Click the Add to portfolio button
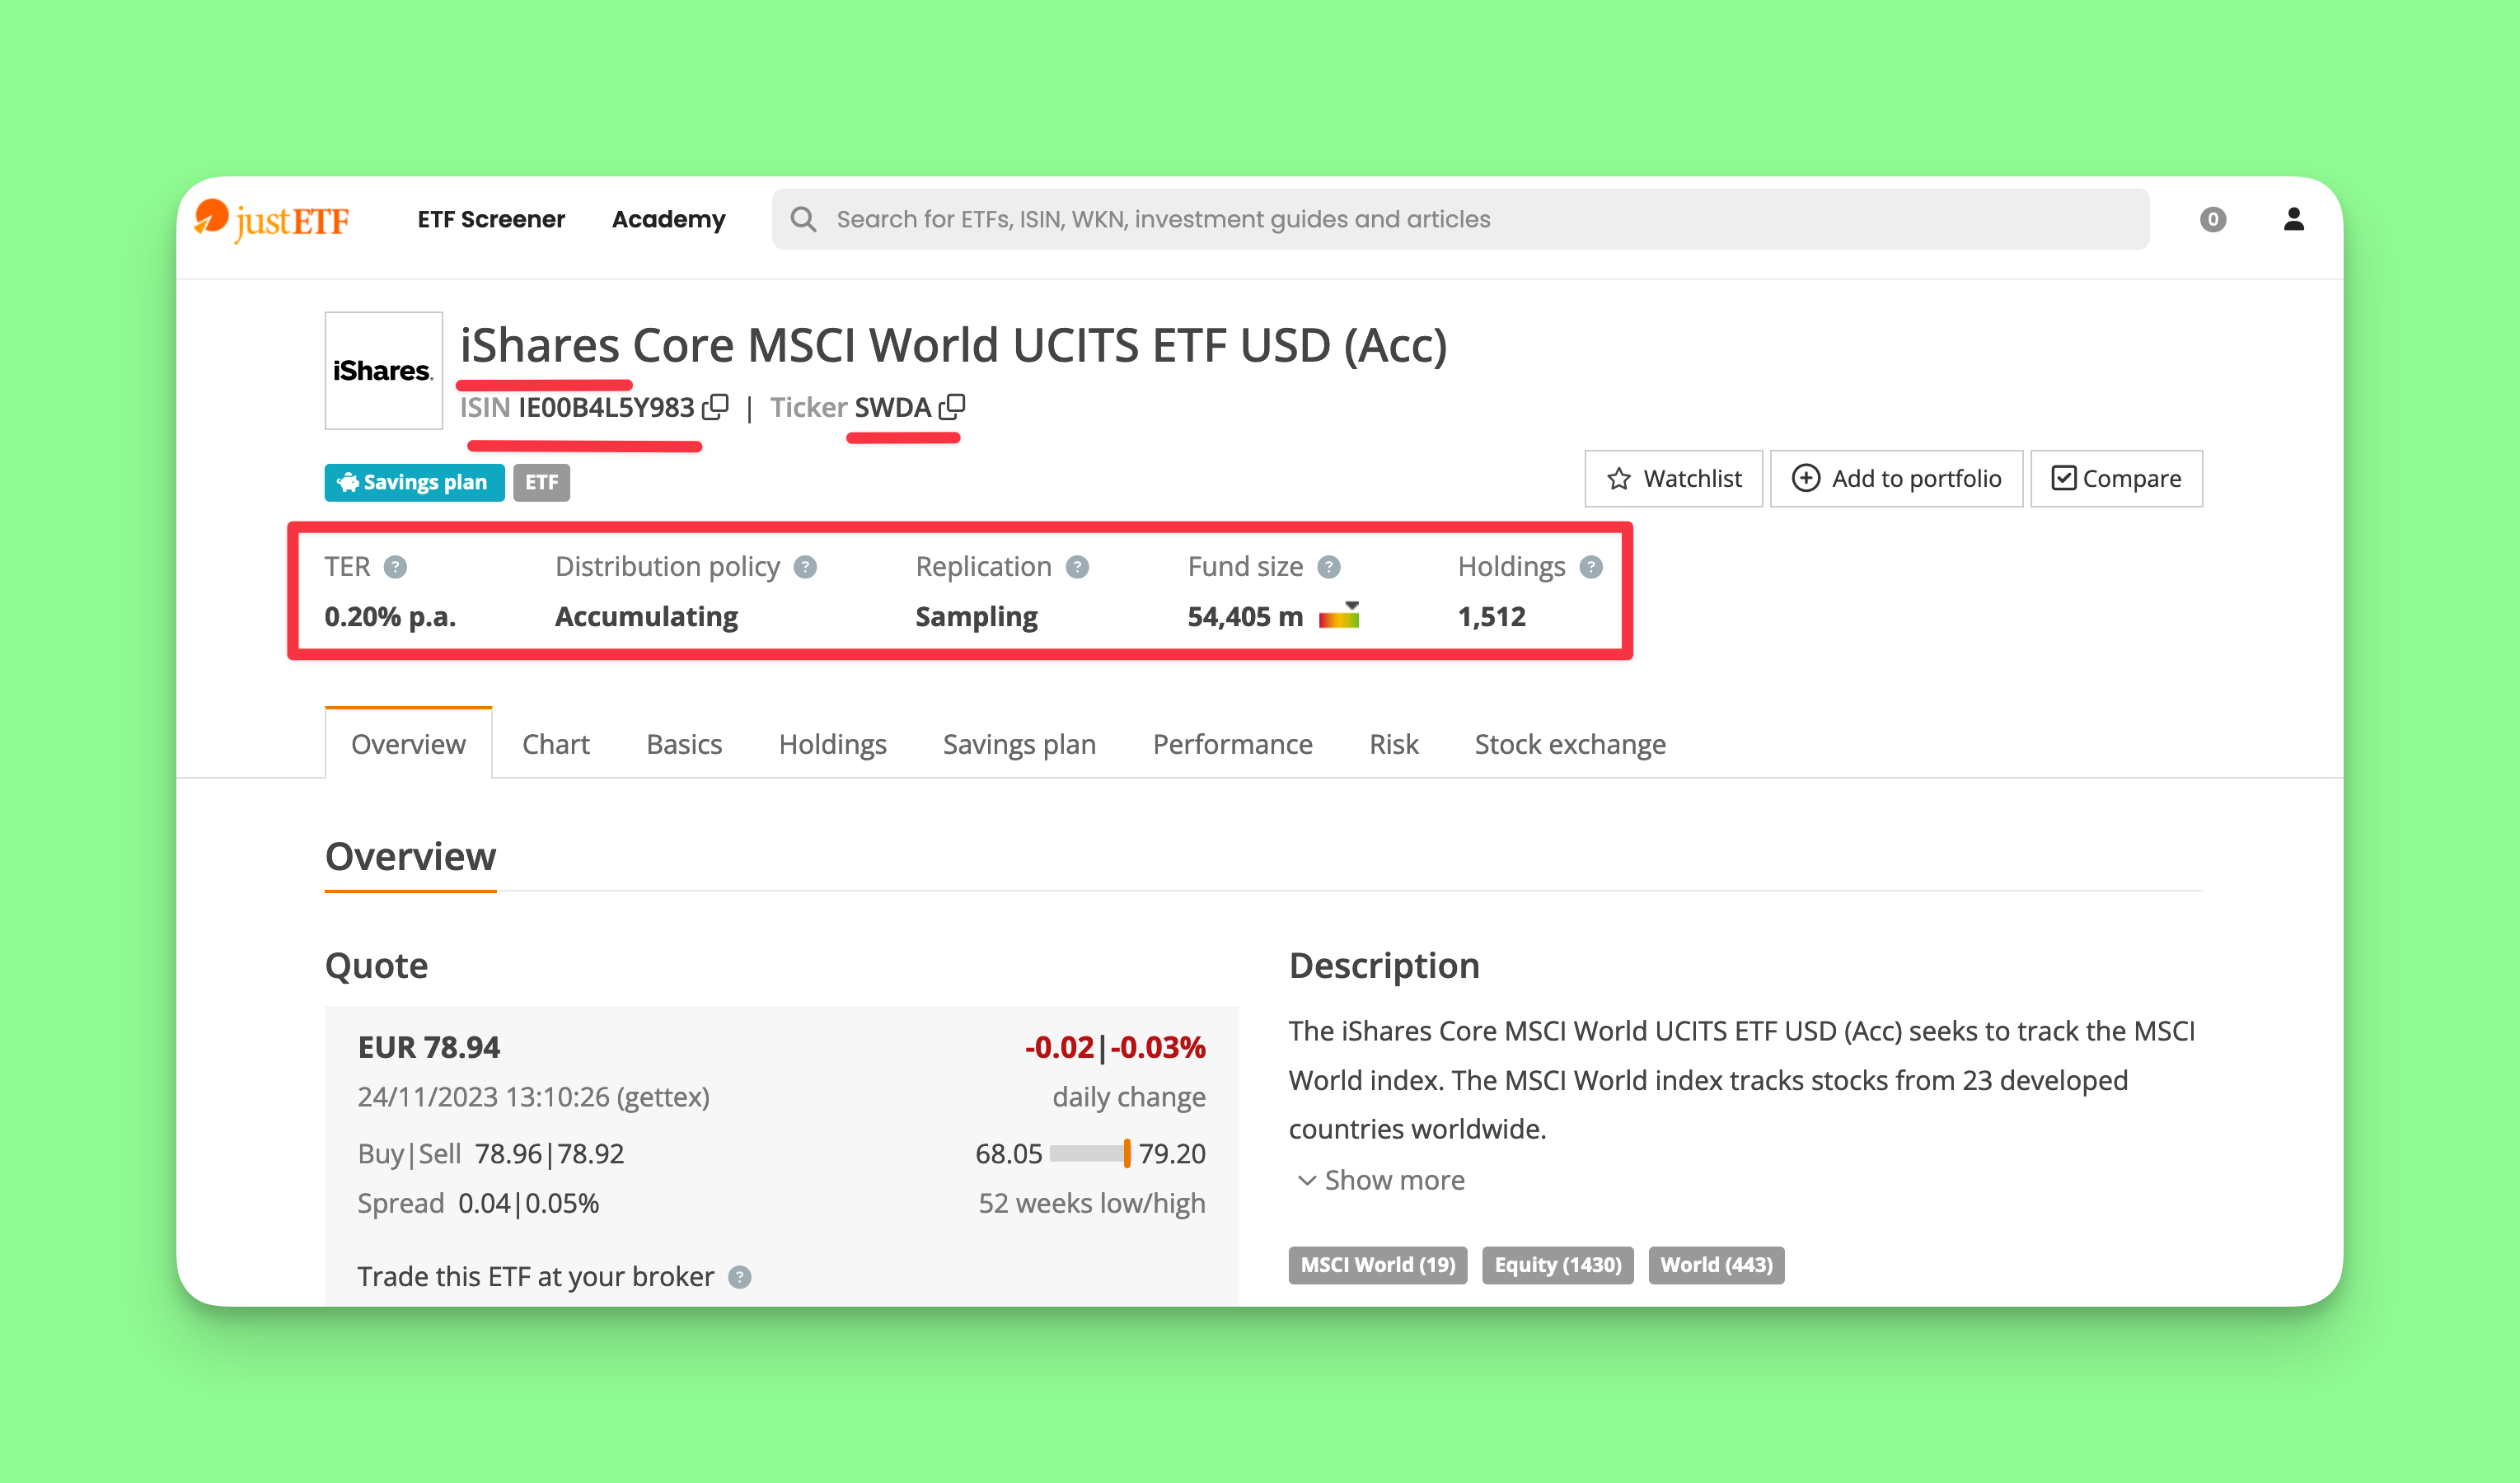Viewport: 2520px width, 1483px height. (1896, 479)
